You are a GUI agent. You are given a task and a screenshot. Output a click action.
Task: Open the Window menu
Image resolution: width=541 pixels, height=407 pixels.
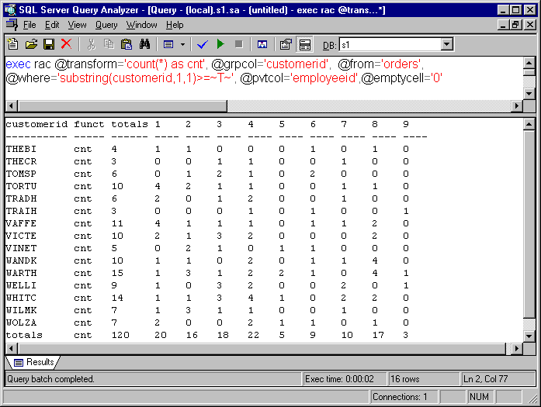(141, 25)
